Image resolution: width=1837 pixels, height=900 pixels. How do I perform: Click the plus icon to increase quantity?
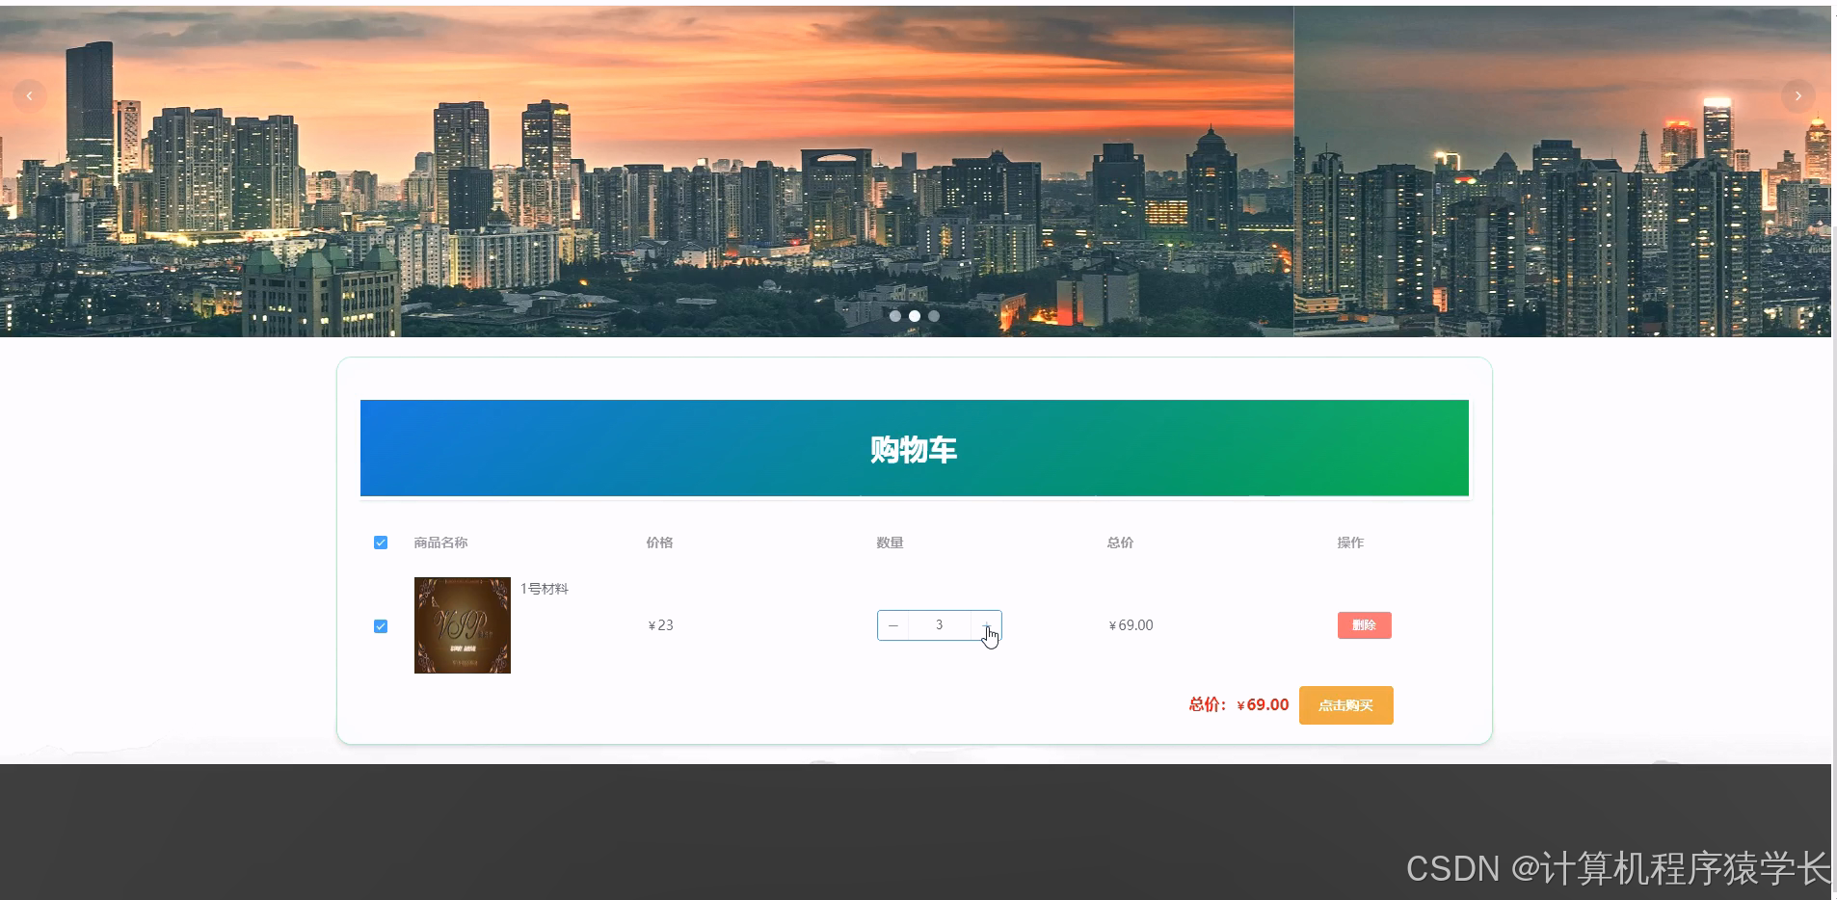tap(985, 625)
